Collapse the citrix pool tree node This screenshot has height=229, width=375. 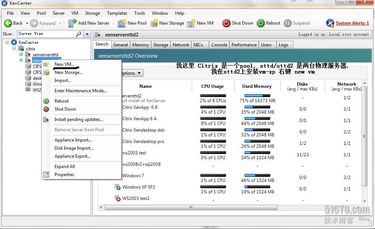tap(14, 49)
